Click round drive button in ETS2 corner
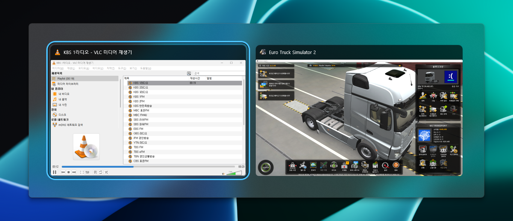513x221 pixels. pyautogui.click(x=266, y=167)
